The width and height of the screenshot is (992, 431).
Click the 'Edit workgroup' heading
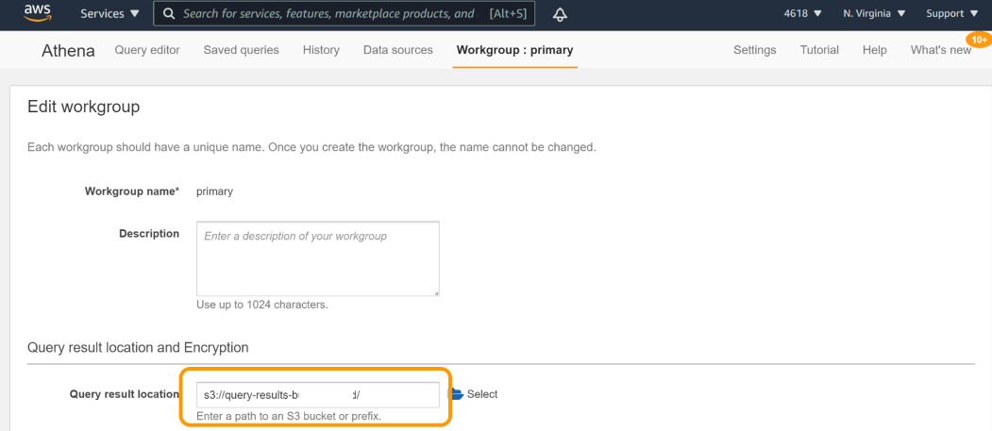[83, 107]
